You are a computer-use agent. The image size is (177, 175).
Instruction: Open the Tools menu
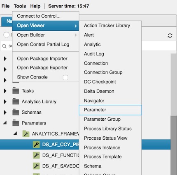20,6
